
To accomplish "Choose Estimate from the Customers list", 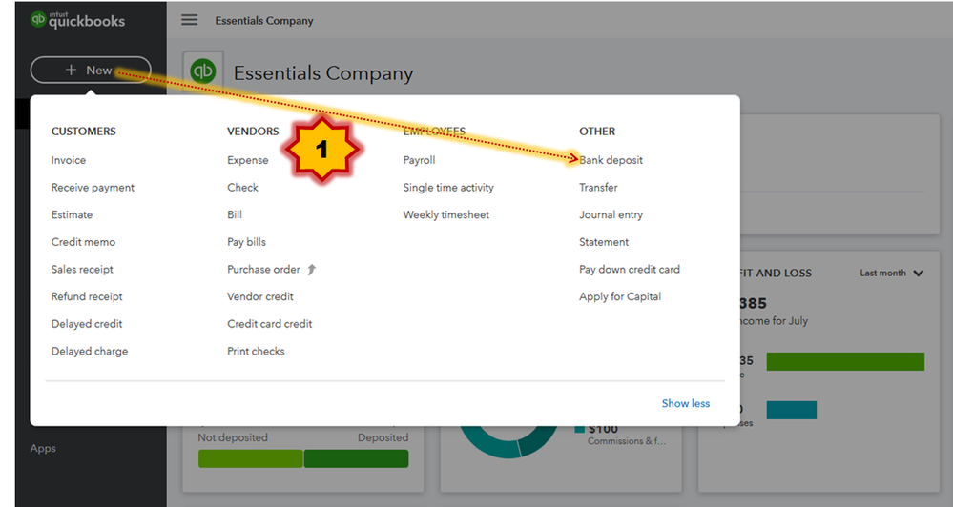I will 72,215.
